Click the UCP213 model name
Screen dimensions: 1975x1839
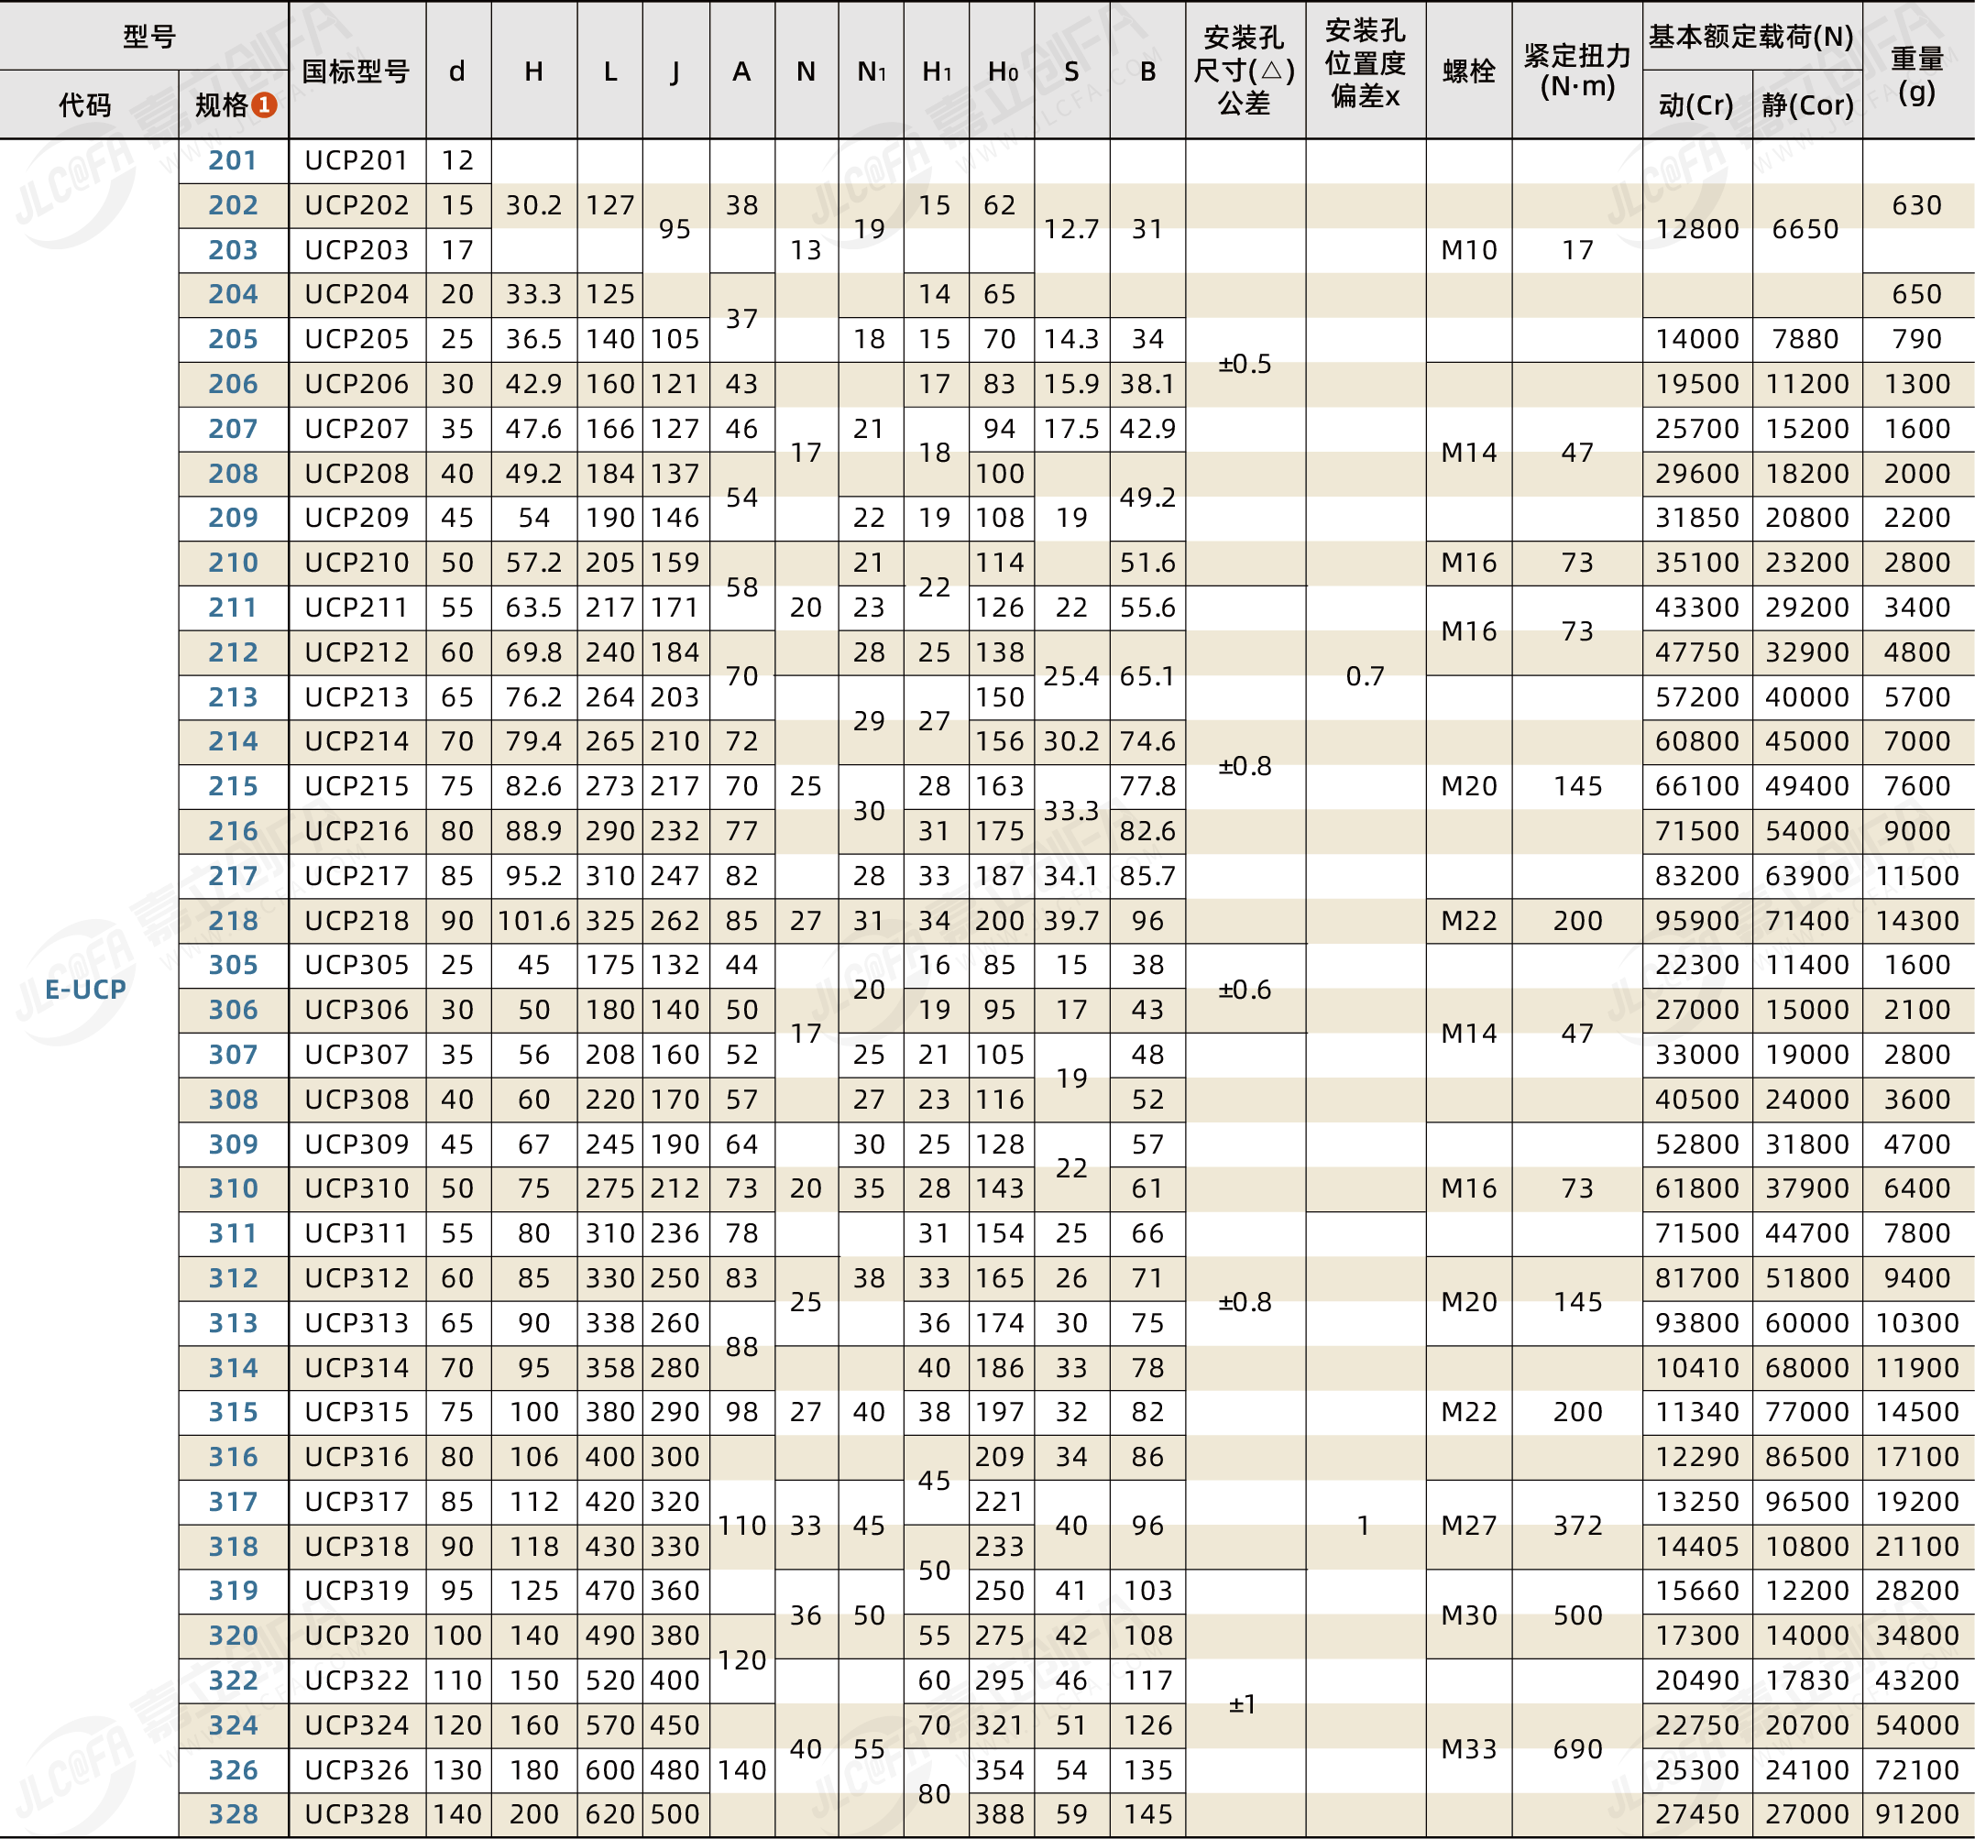(357, 696)
